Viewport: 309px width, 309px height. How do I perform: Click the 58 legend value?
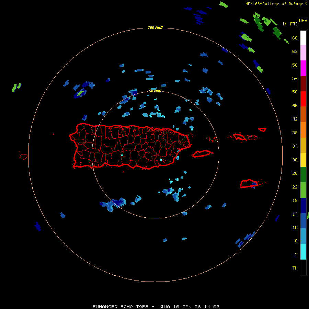(295, 65)
